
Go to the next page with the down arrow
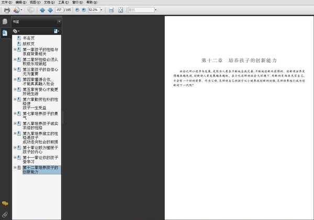point(50,10)
